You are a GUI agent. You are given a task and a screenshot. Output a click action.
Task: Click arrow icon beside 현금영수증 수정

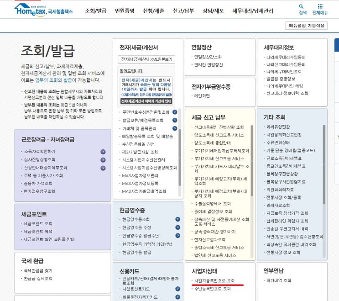click(x=178, y=227)
